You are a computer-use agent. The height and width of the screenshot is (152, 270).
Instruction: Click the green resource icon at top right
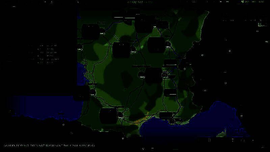pos(243,2)
